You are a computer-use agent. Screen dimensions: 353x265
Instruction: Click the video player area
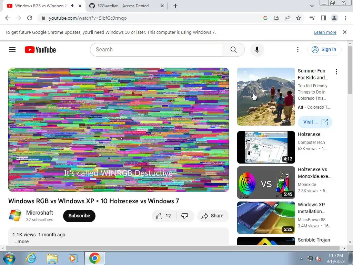point(119,130)
